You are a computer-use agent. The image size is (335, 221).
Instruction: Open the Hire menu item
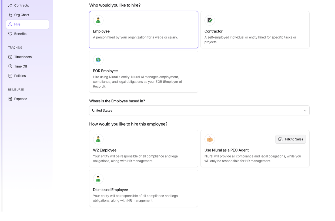28,24
